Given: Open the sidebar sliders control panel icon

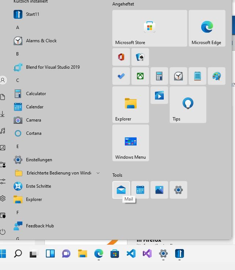Looking at the screenshot, I should [3, 181].
